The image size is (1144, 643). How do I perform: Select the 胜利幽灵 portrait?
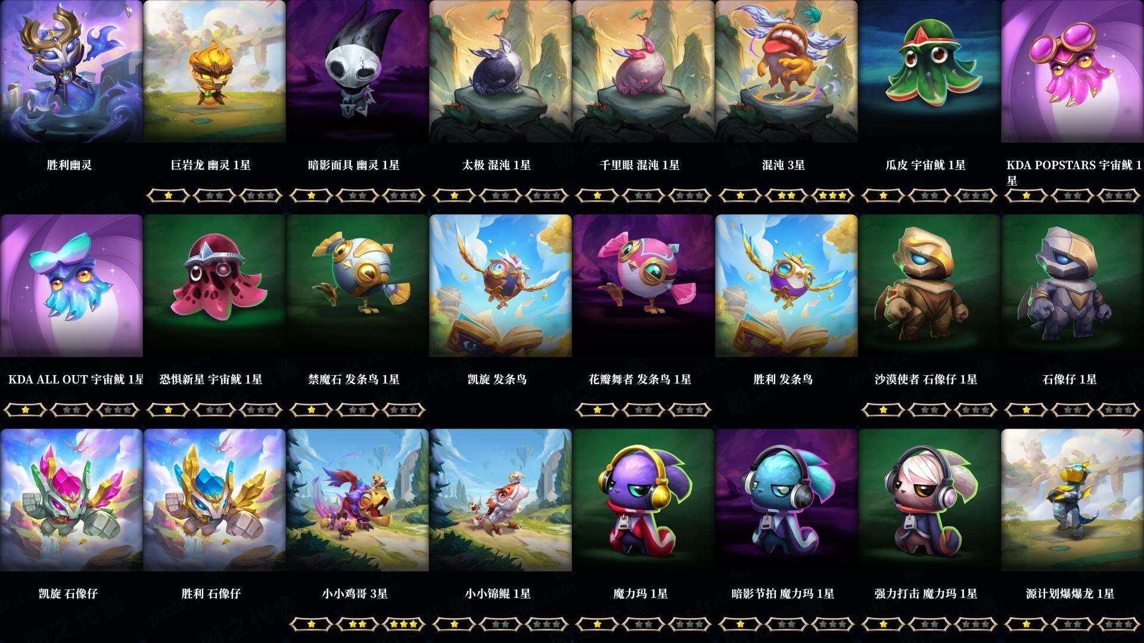[x=71, y=71]
